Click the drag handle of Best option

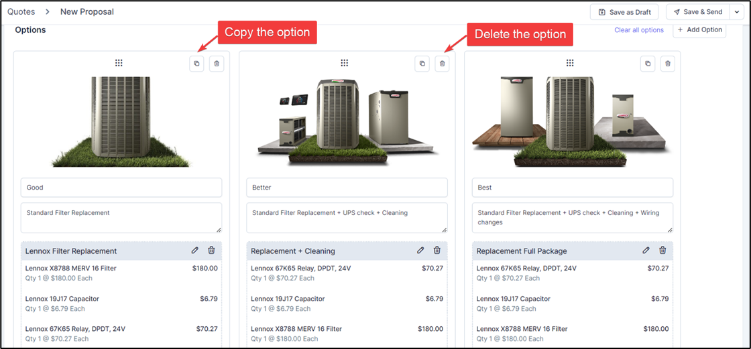(570, 63)
